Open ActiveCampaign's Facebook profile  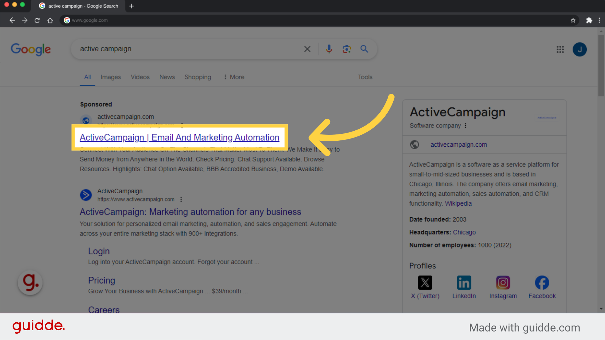click(x=542, y=282)
